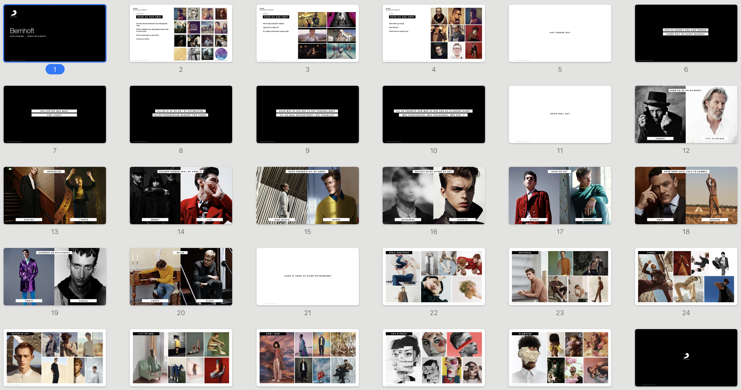Open slide 2 with the Artwork collage
Viewport: 741px width, 390px height.
point(181,33)
